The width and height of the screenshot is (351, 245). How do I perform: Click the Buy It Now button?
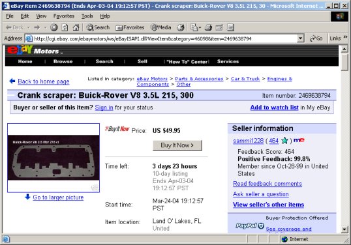coord(177,145)
